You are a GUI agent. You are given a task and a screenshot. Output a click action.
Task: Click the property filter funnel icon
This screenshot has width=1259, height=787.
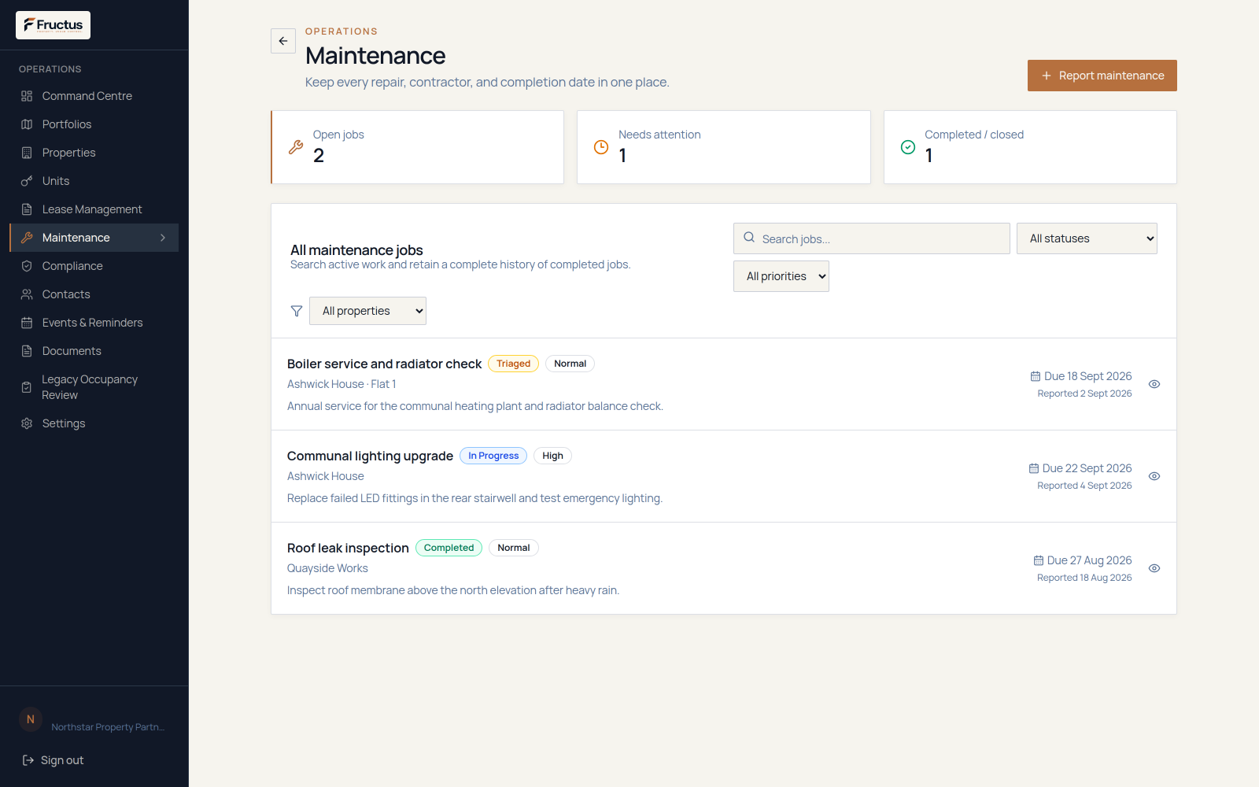pyautogui.click(x=297, y=311)
